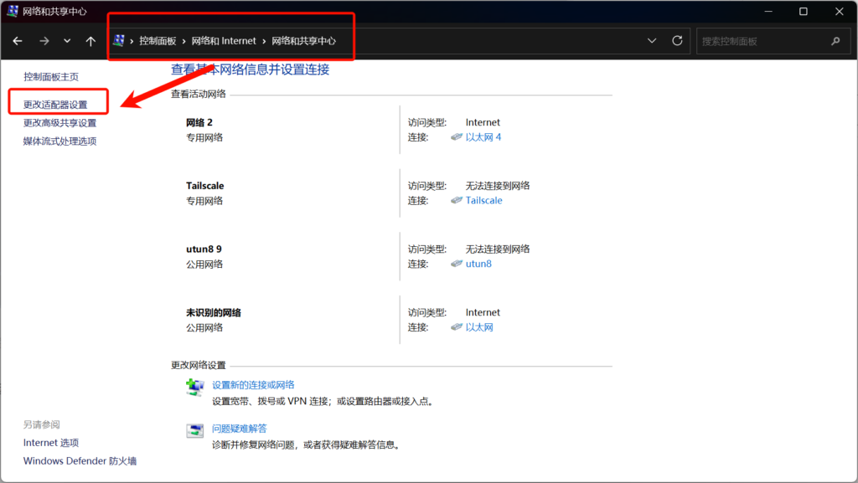Open 更改高级共享设置 link
858x483 pixels.
59,123
